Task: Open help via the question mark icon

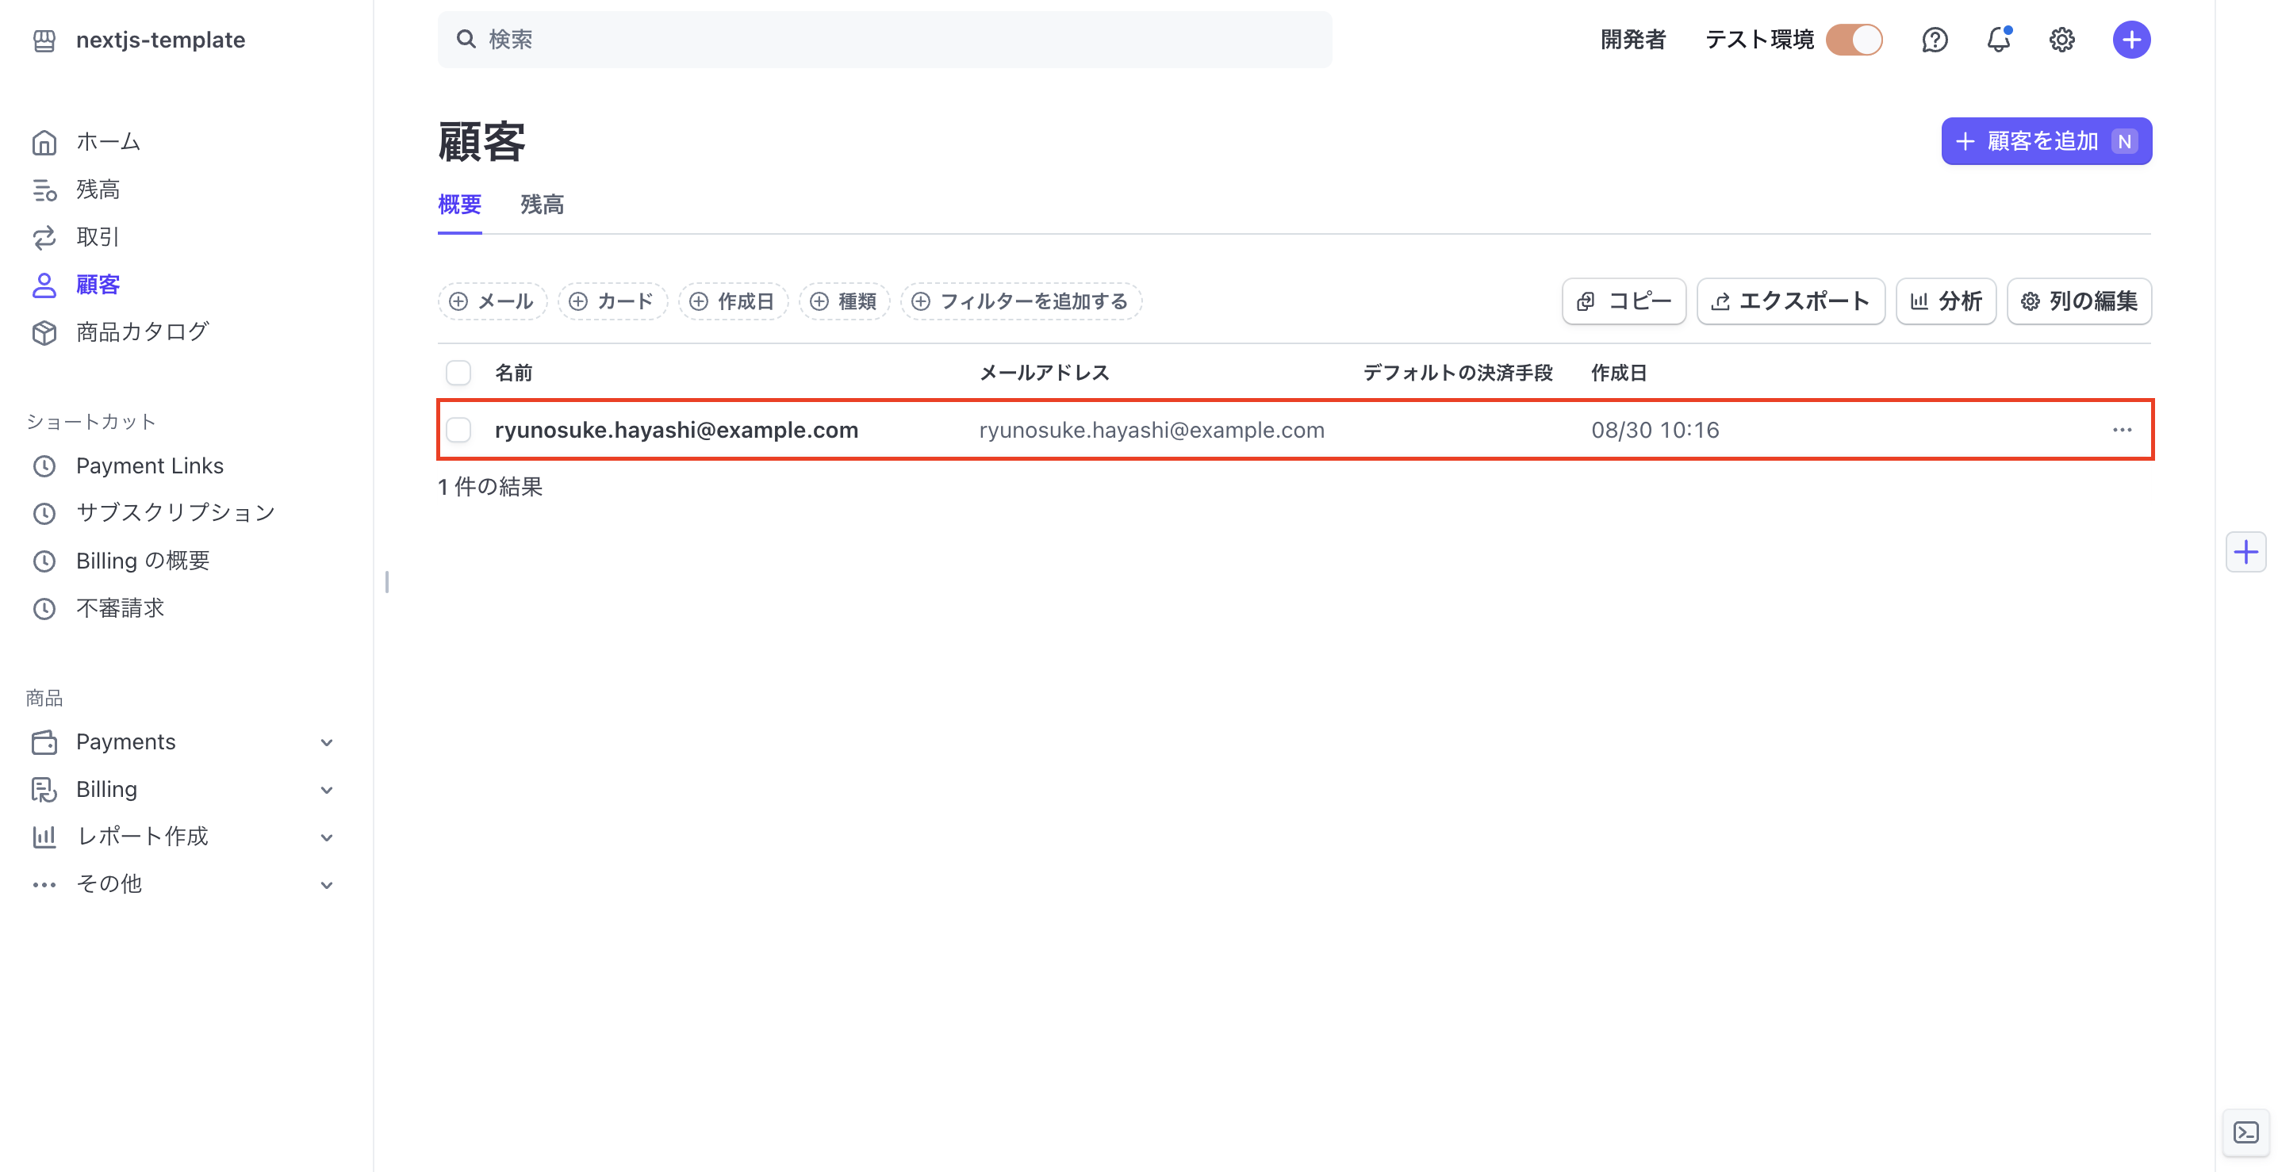Action: 1934,40
